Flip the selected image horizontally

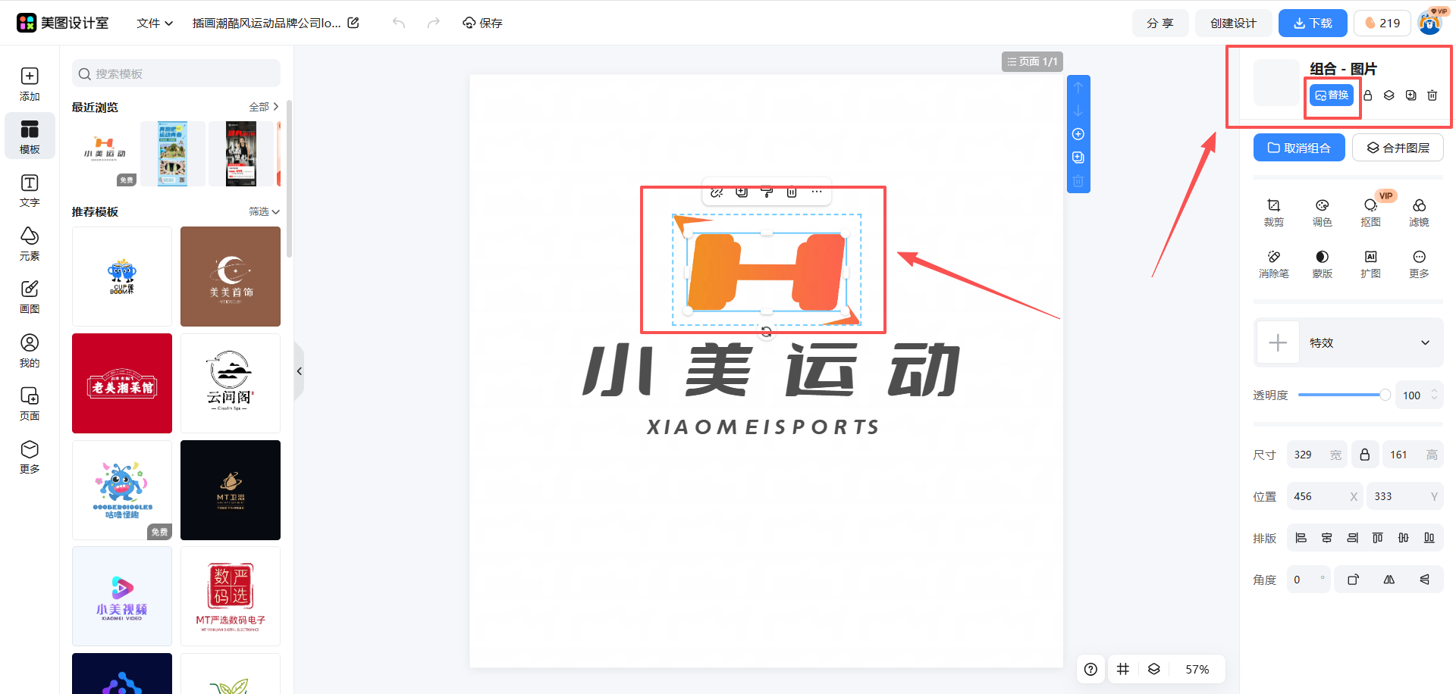[1389, 579]
